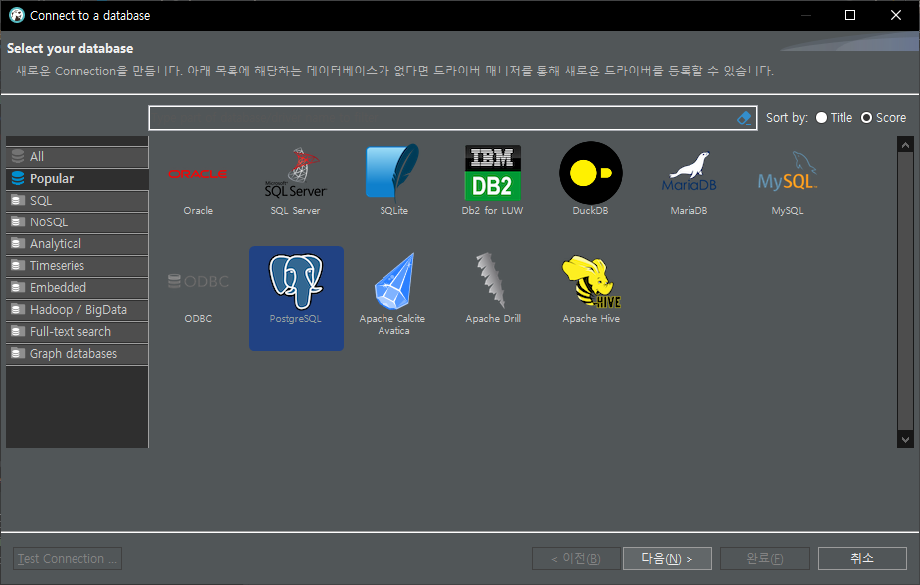Select the PostgreSQL elephant icon
920x585 pixels.
[x=296, y=282]
